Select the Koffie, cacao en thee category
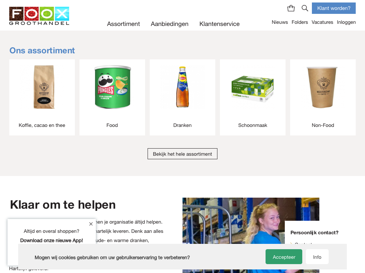 [x=42, y=97]
